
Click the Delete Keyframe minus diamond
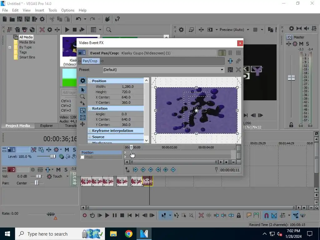click(173, 170)
